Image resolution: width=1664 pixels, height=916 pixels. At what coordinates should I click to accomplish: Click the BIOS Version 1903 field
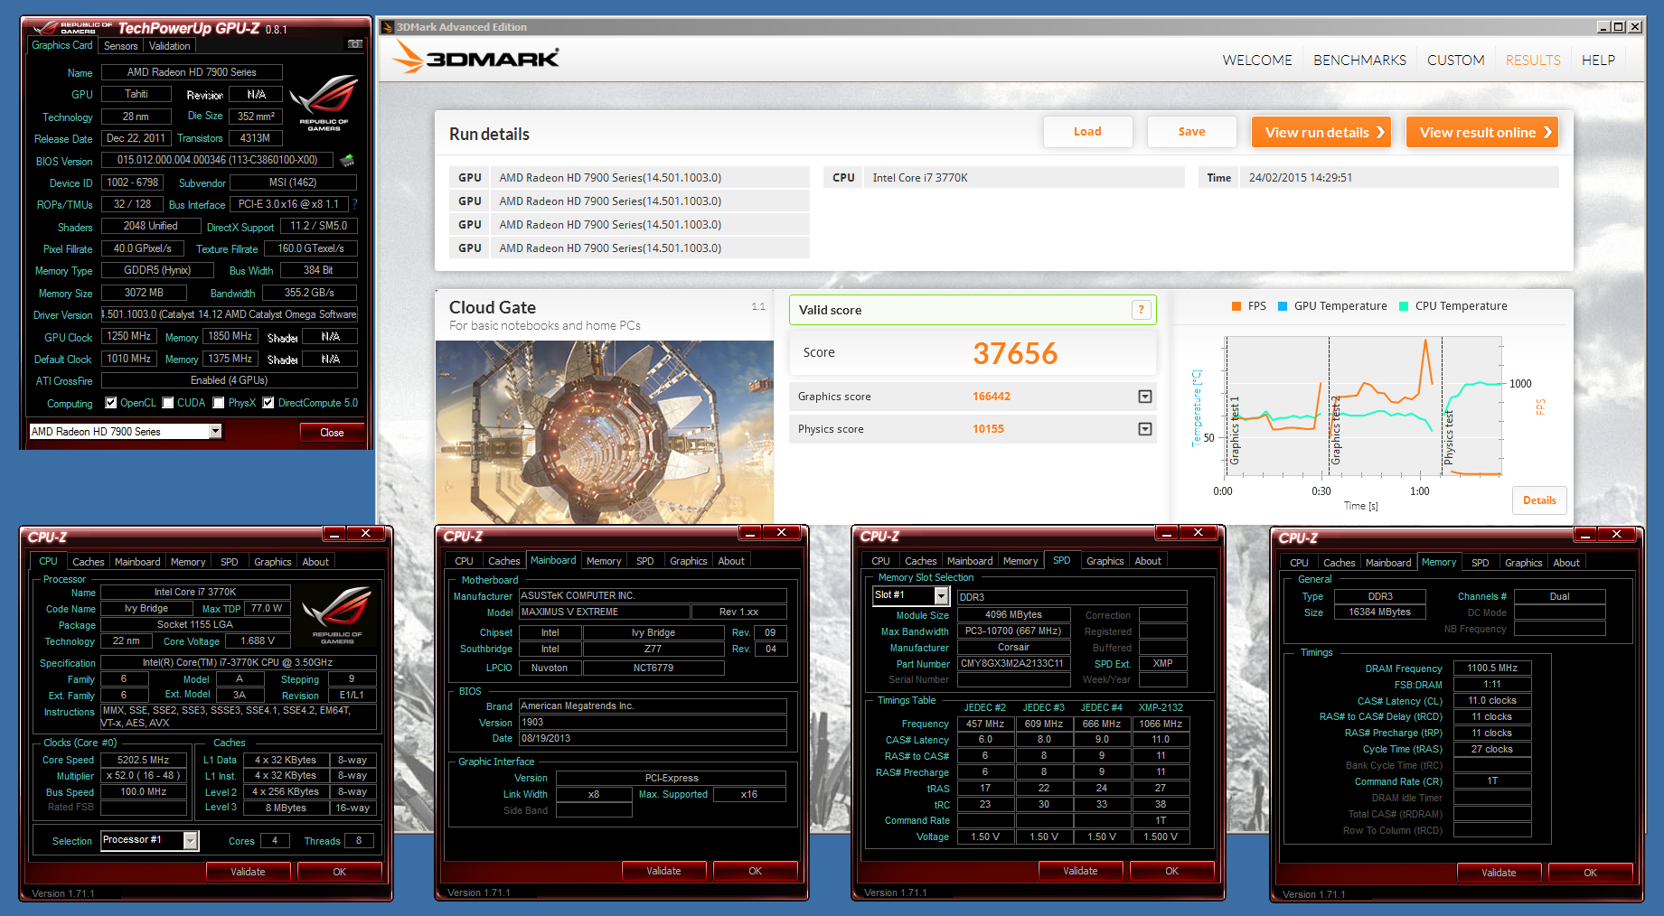coord(653,723)
